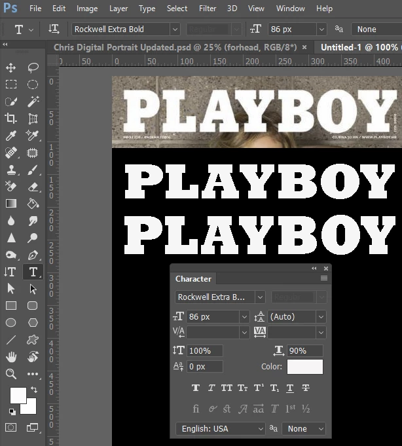Toggle Quick Mask mode
This screenshot has width=402, height=446.
coord(11,427)
